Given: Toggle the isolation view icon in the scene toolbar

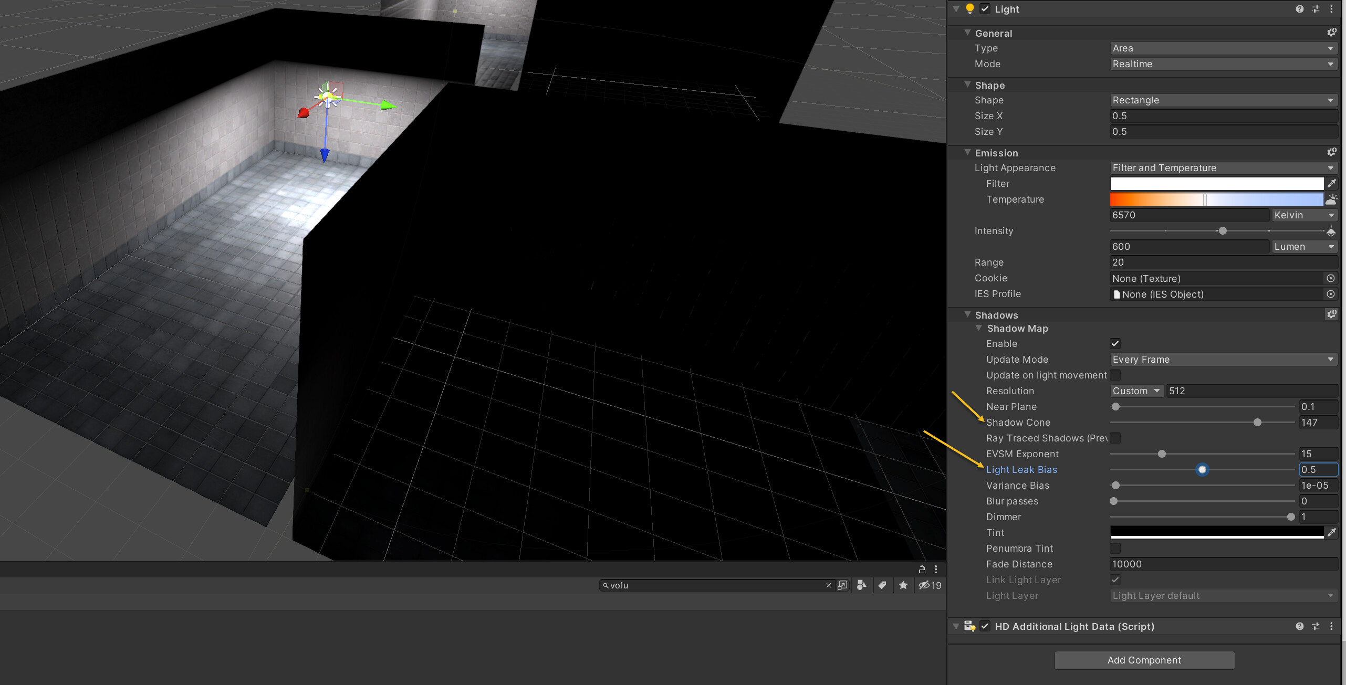Looking at the screenshot, I should [924, 585].
